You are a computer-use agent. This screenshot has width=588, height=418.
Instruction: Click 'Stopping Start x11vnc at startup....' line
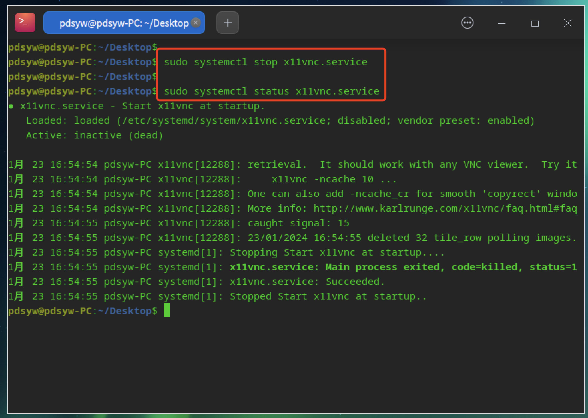(226, 252)
